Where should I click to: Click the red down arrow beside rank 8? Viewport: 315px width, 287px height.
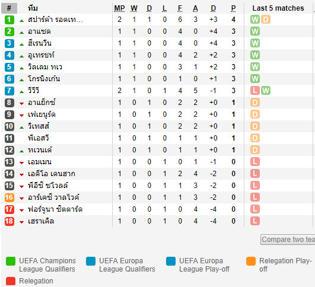(x=22, y=104)
